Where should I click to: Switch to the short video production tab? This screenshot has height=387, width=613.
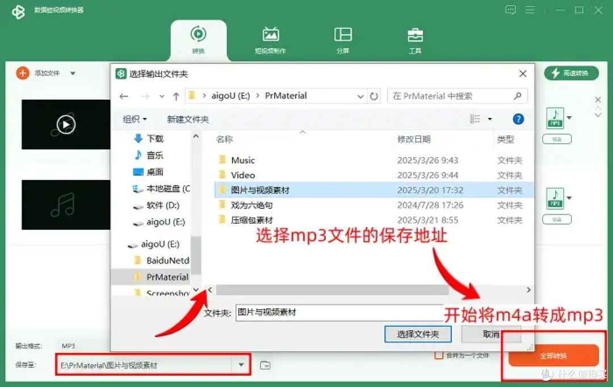coord(270,40)
